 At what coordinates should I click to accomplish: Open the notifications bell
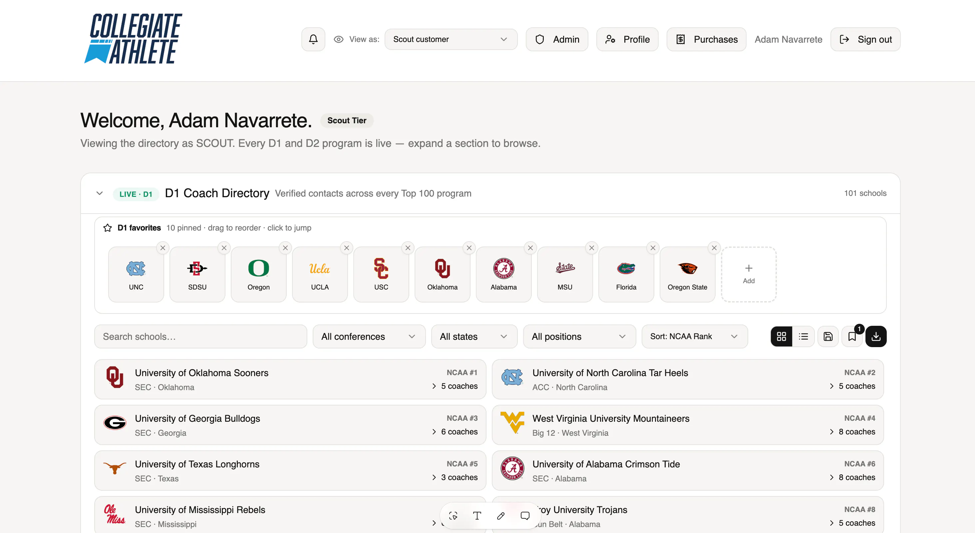[x=313, y=39]
